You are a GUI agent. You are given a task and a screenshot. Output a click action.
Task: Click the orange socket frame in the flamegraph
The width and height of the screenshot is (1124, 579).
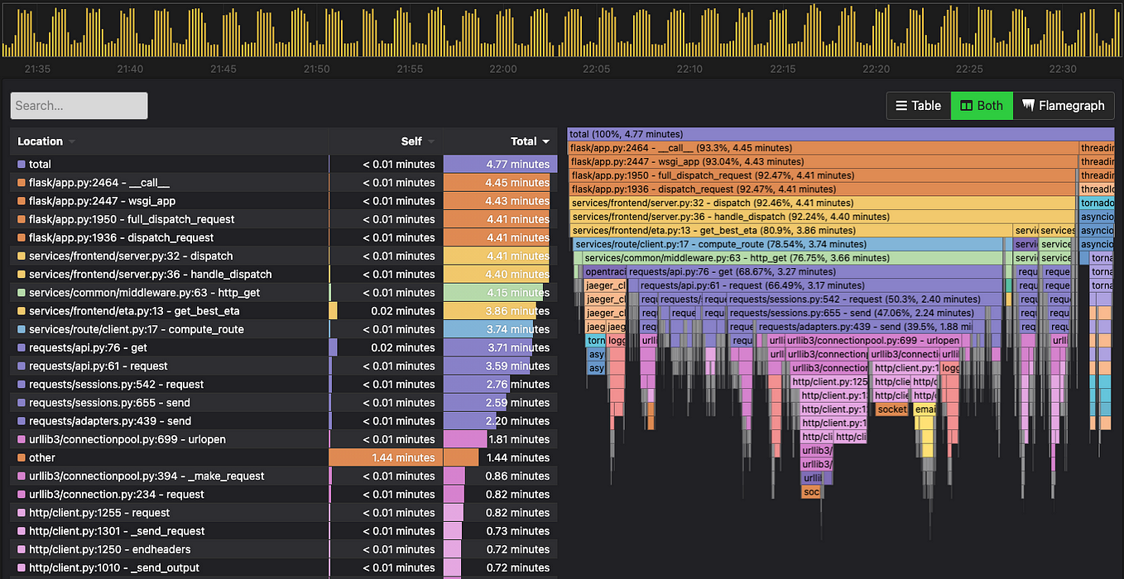pos(892,409)
